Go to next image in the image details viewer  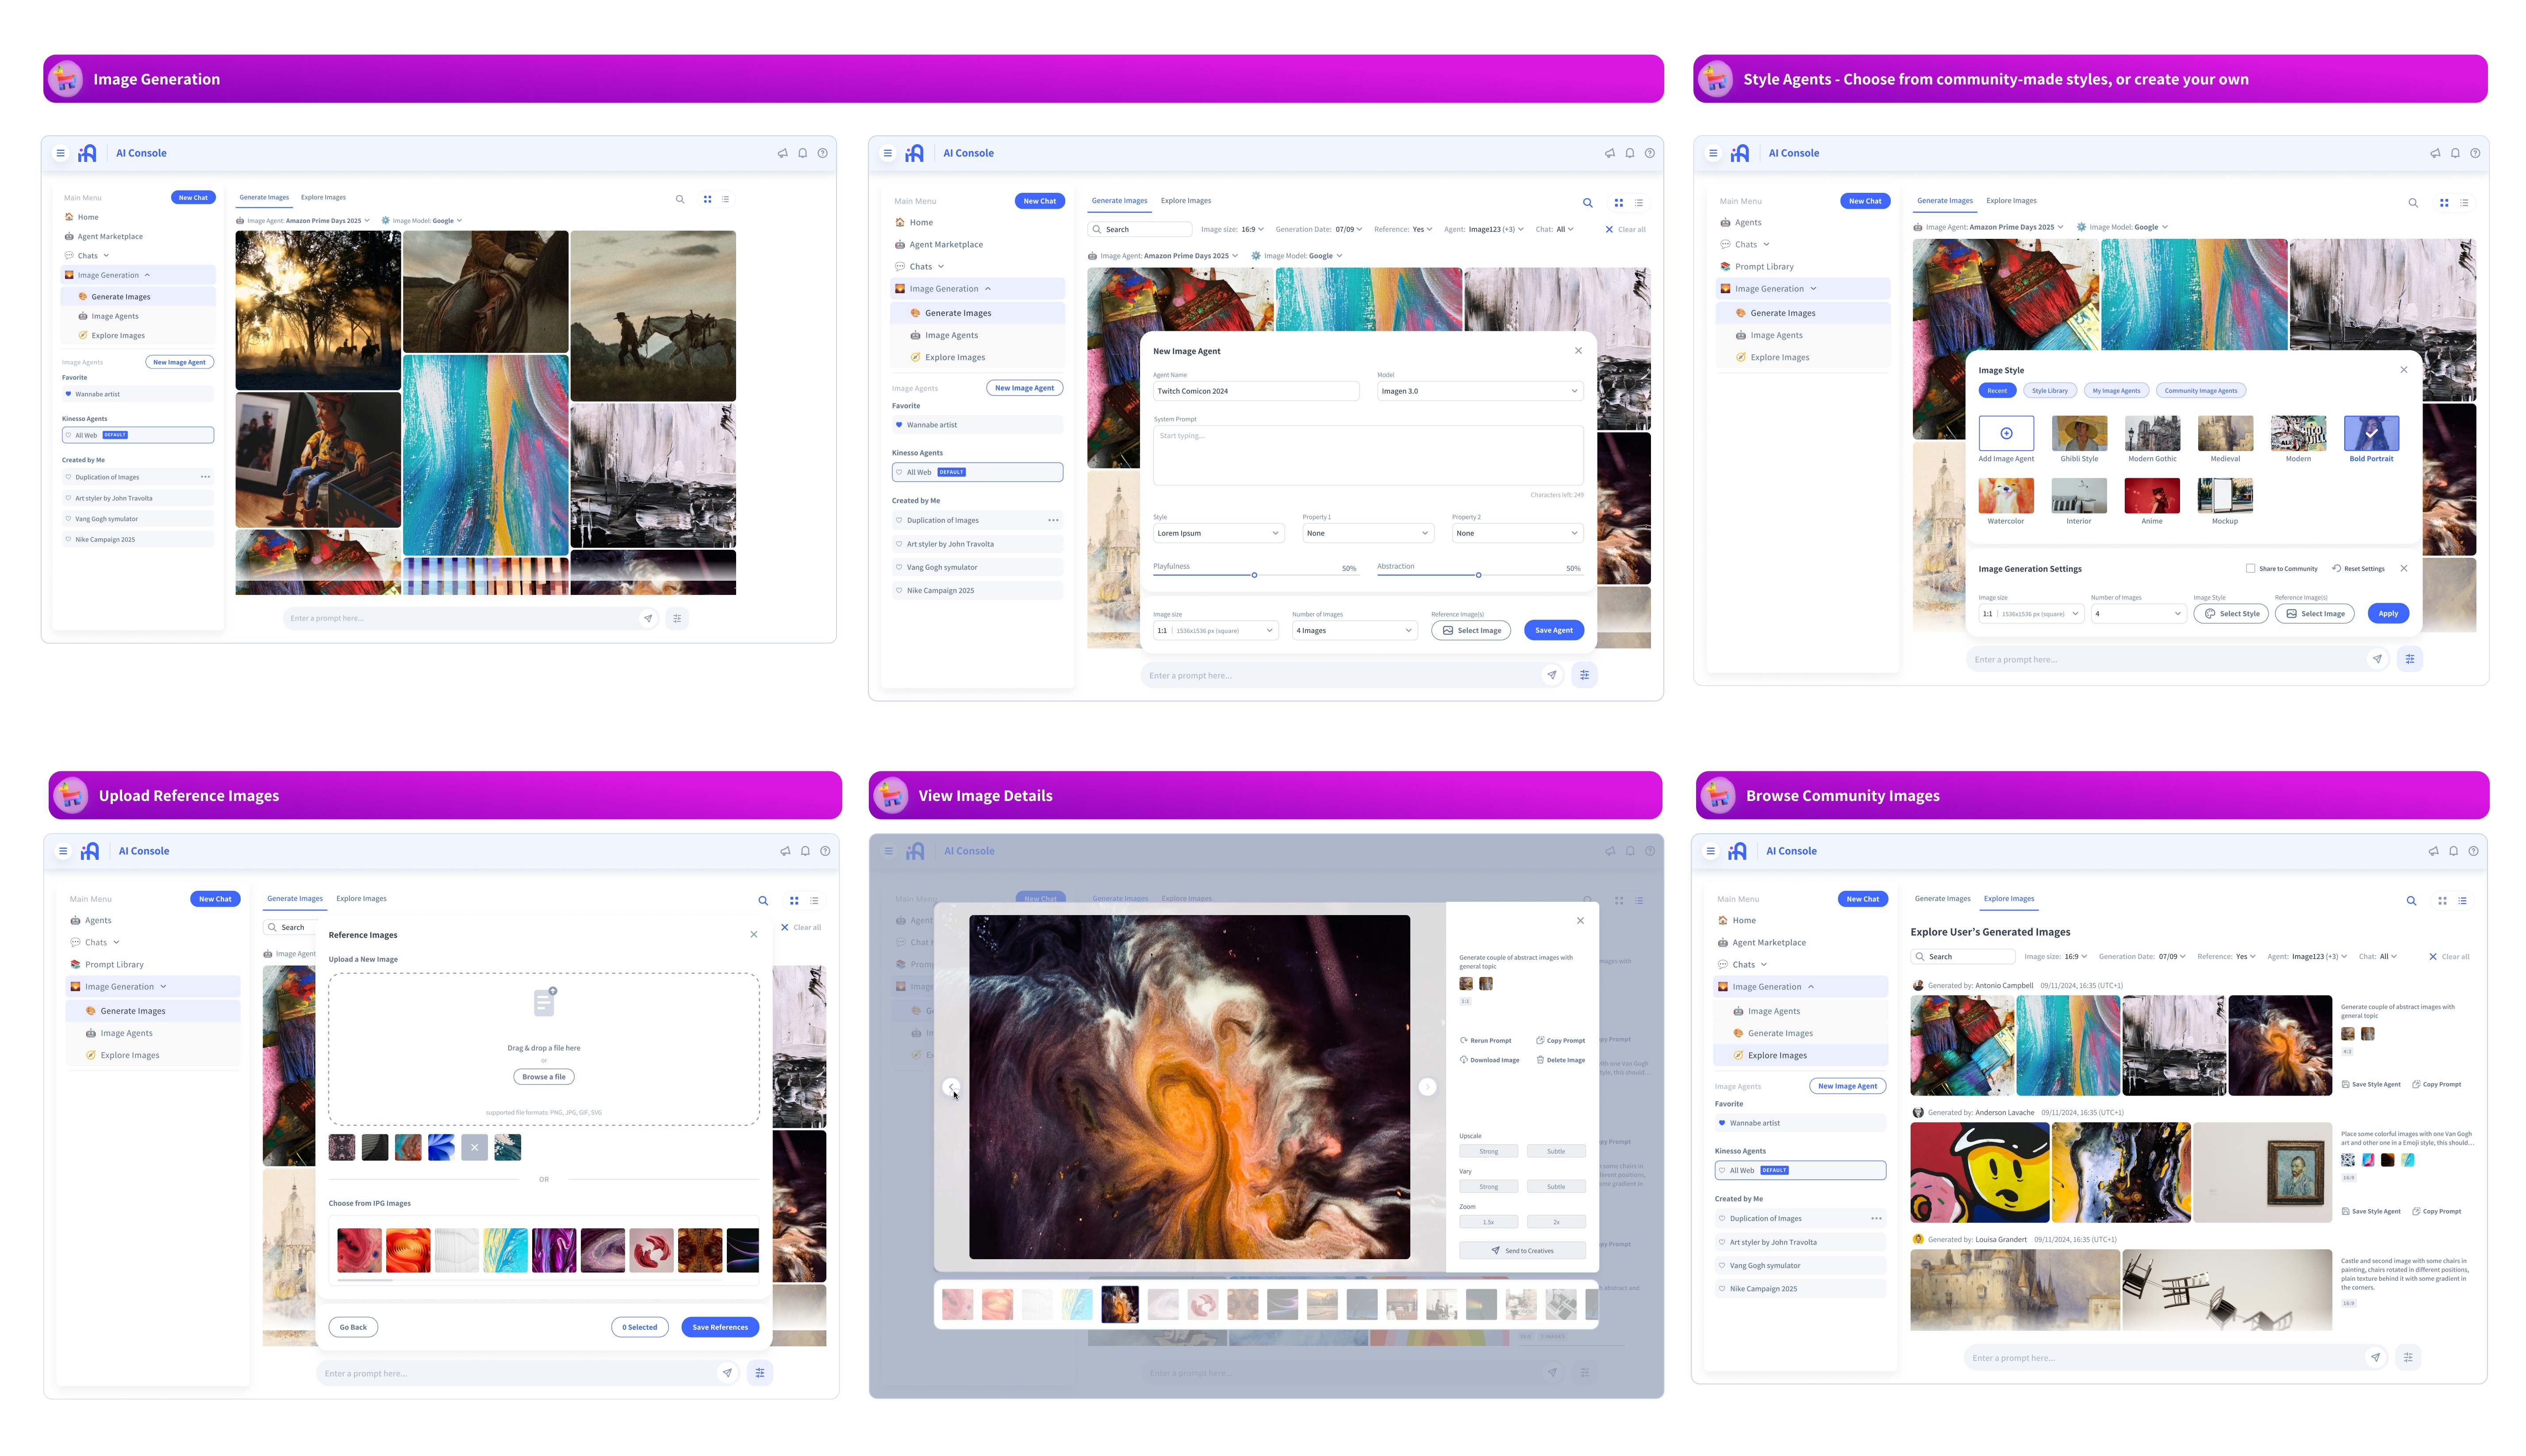pos(1427,1087)
